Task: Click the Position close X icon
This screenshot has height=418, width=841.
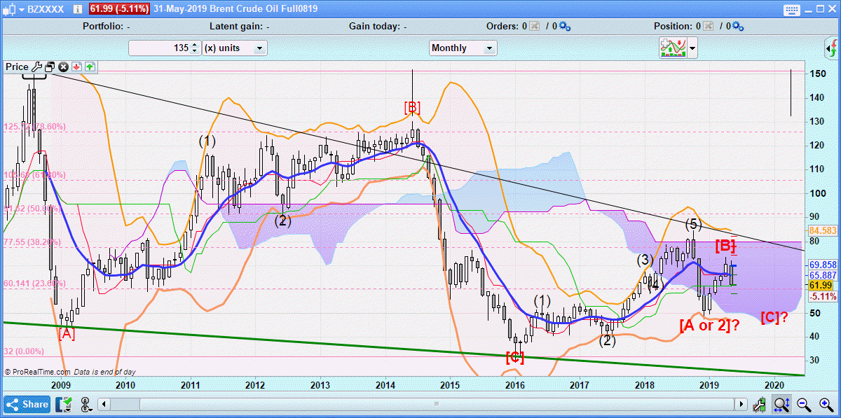Action: pyautogui.click(x=709, y=26)
